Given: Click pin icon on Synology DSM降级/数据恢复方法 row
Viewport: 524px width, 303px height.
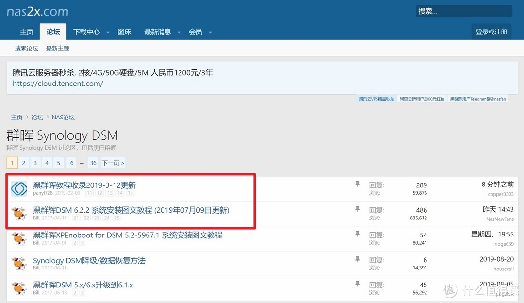Looking at the screenshot, I should tap(357, 259).
